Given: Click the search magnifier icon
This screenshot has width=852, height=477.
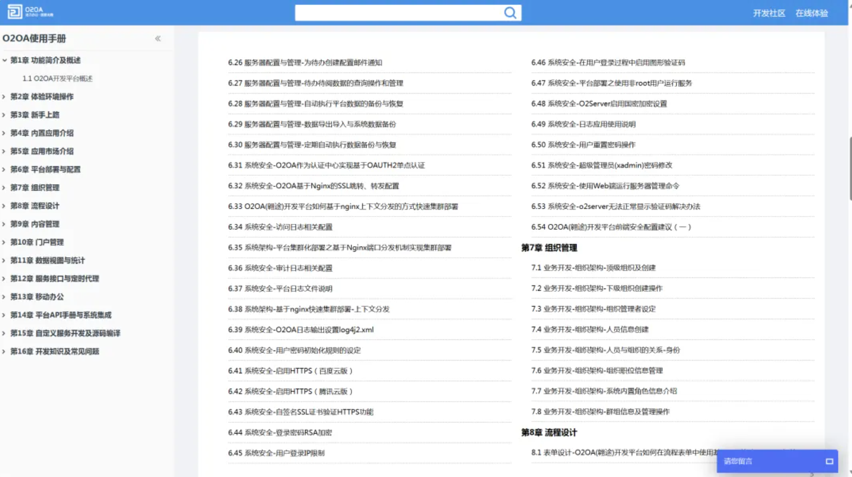Looking at the screenshot, I should point(510,13).
